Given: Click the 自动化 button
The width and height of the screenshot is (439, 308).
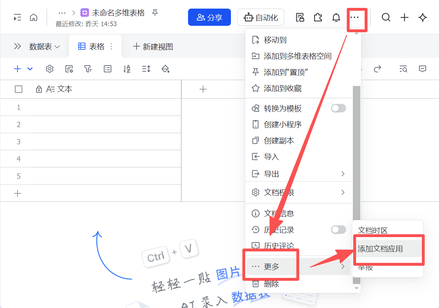Looking at the screenshot, I should (261, 17).
